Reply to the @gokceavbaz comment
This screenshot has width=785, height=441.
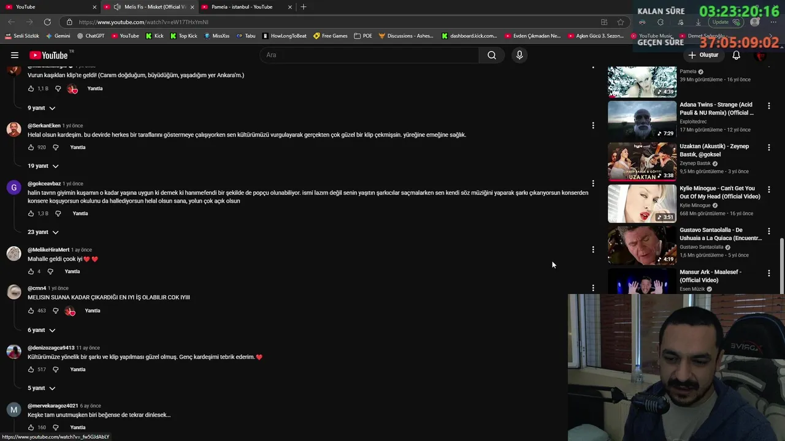coord(80,214)
